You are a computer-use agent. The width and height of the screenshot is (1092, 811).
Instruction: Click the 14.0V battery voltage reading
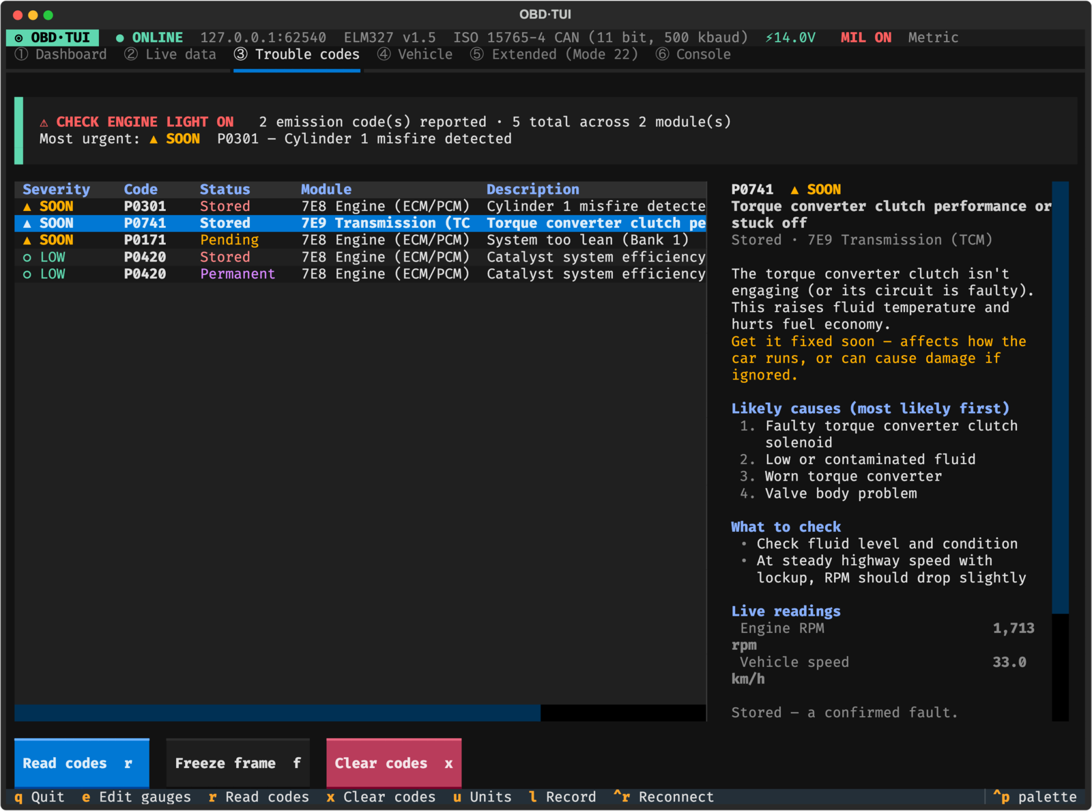[790, 38]
